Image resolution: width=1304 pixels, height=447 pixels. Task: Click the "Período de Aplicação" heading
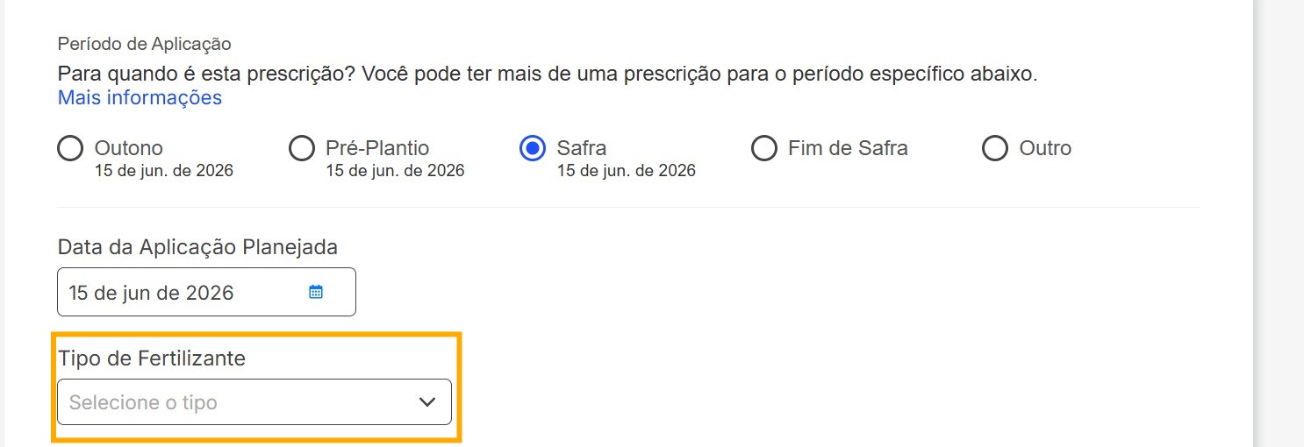[x=145, y=43]
